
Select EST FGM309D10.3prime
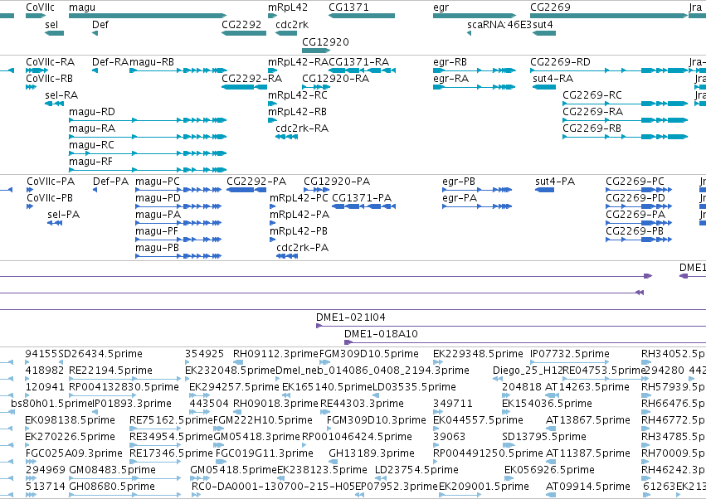click(376, 420)
